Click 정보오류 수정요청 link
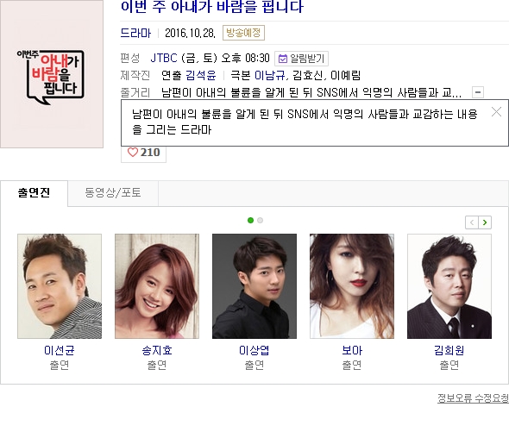 pos(473,398)
